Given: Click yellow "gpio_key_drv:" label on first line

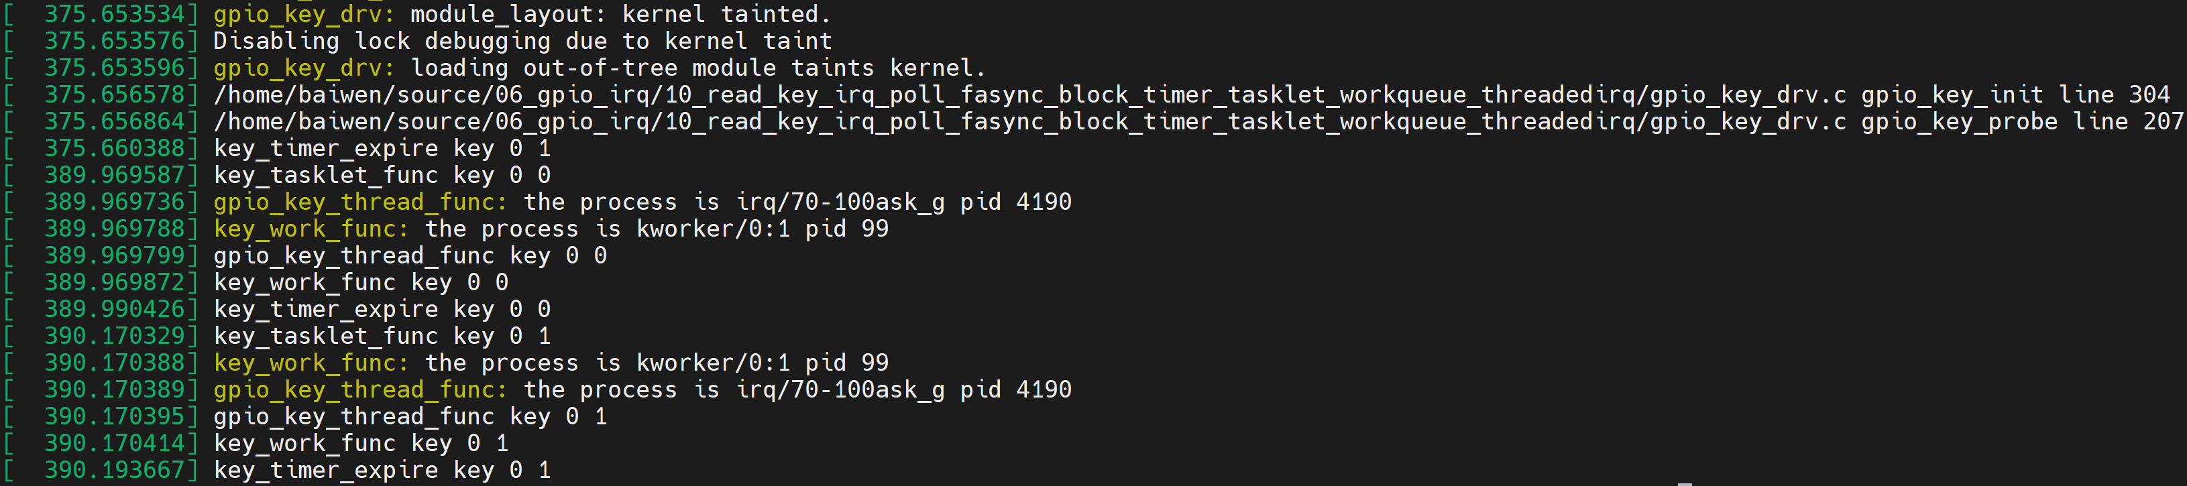Looking at the screenshot, I should tap(304, 15).
